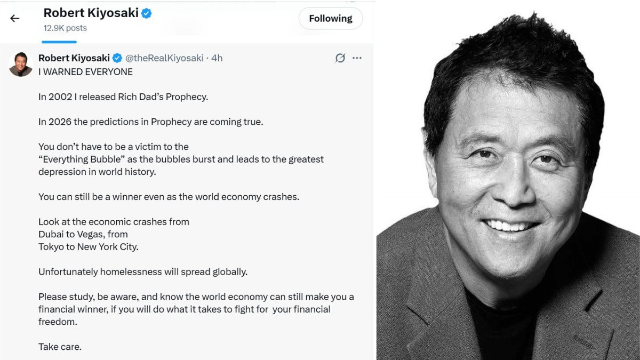This screenshot has width=640, height=360.
Task: Click the "In 2026 the predictions" sentence
Action: point(151,122)
